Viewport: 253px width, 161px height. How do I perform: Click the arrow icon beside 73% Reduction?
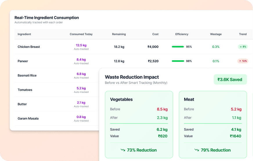tap(123, 150)
